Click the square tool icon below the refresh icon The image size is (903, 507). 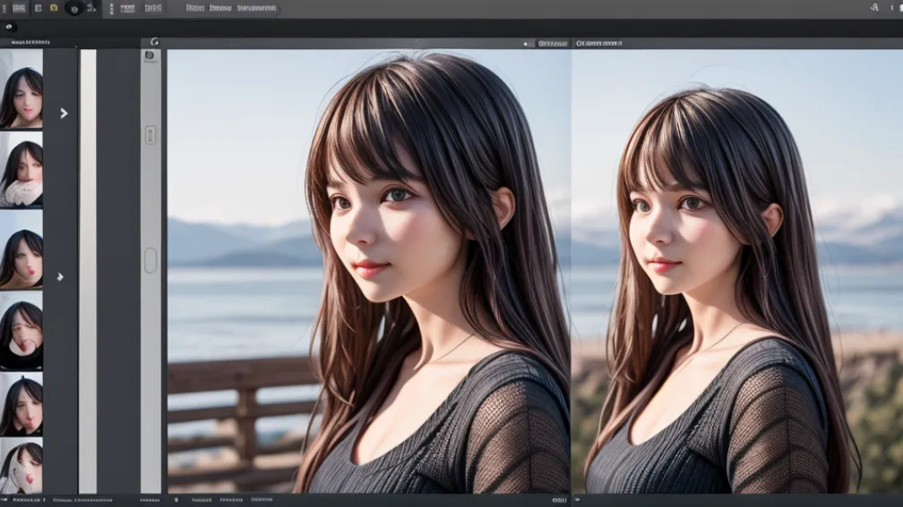point(150,55)
